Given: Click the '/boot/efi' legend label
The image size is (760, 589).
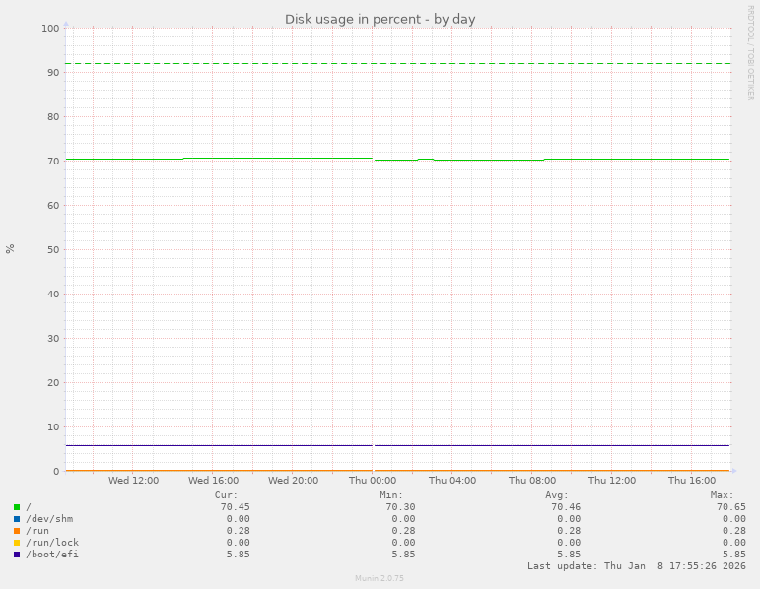Looking at the screenshot, I should (52, 555).
